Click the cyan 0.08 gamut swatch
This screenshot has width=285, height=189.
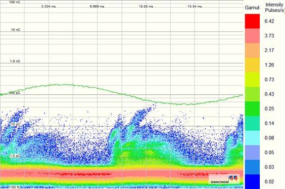(x=252, y=138)
